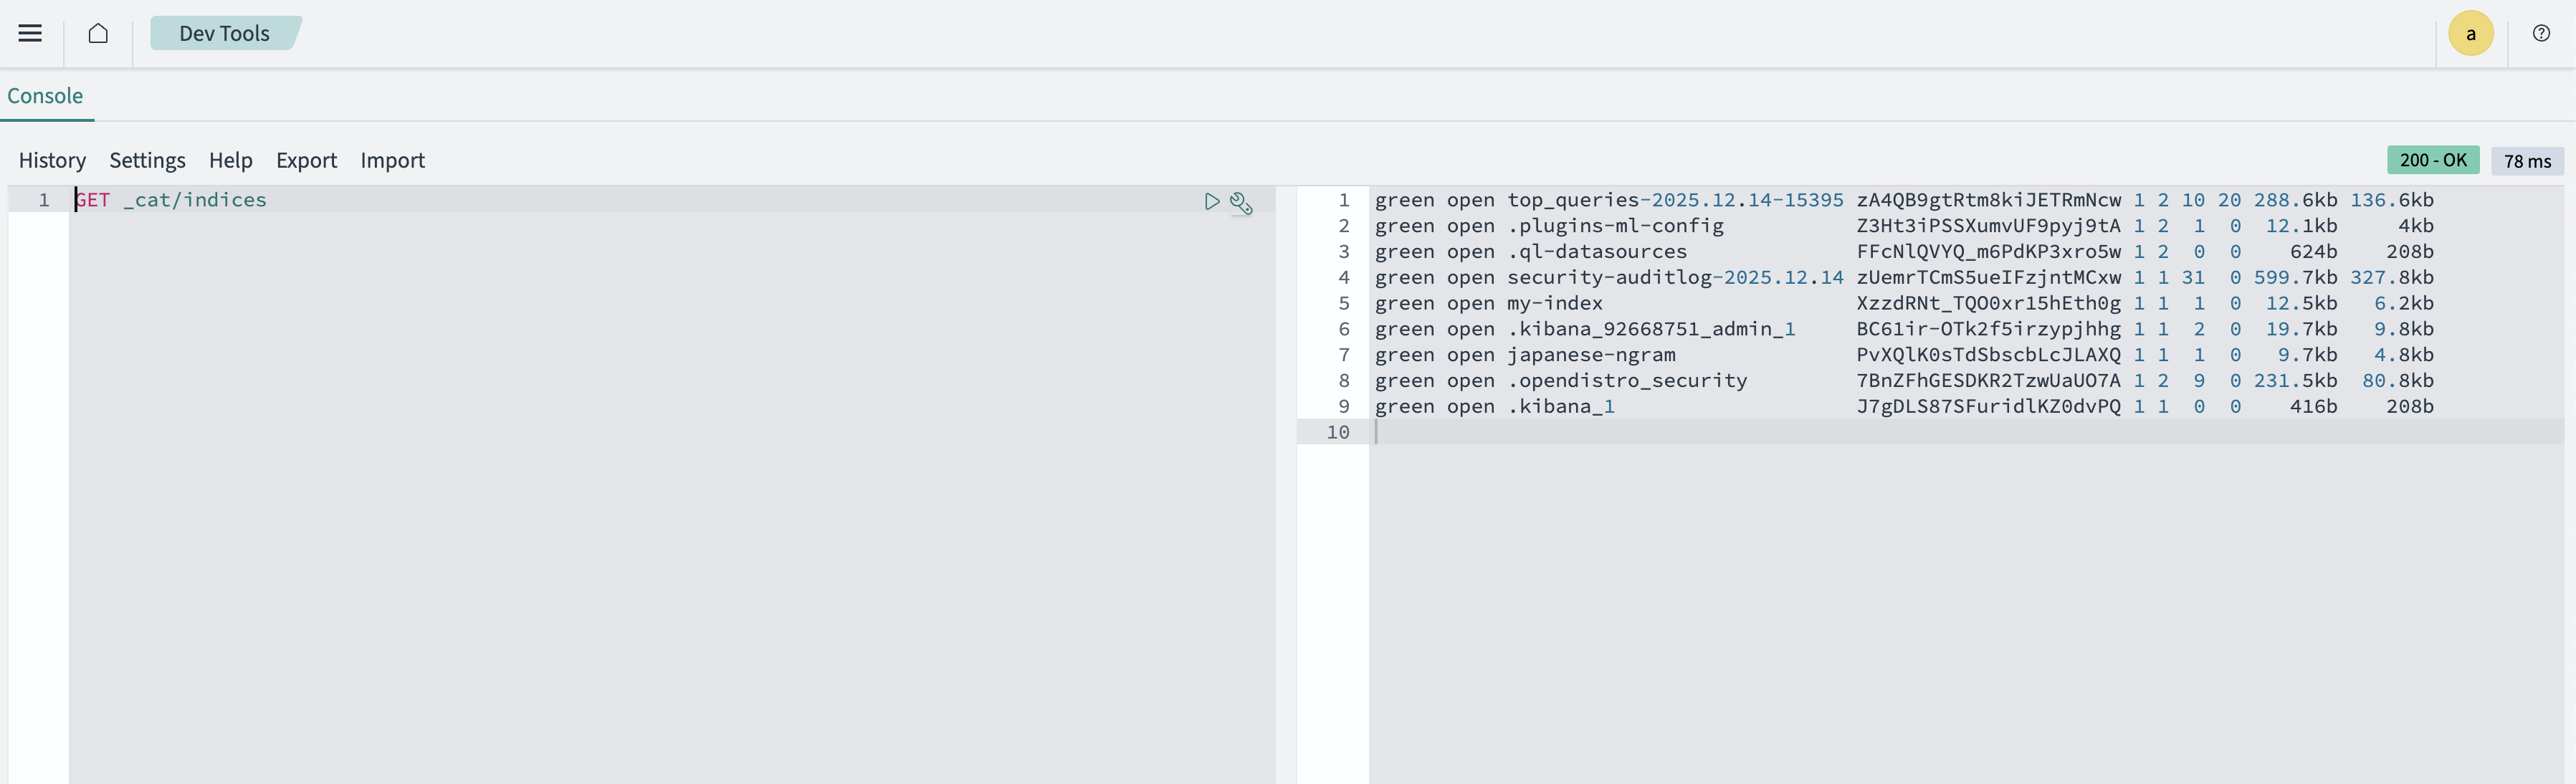Image resolution: width=2576 pixels, height=784 pixels.
Task: Go to the home page icon
Action: pos(98,33)
